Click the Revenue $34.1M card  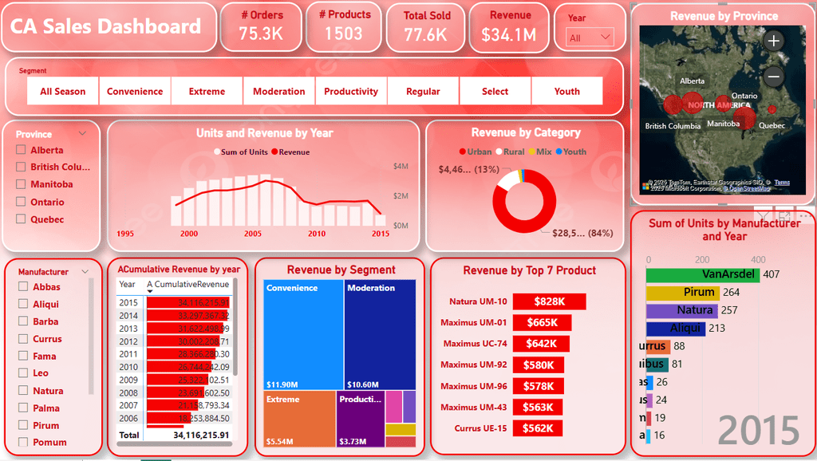[509, 27]
